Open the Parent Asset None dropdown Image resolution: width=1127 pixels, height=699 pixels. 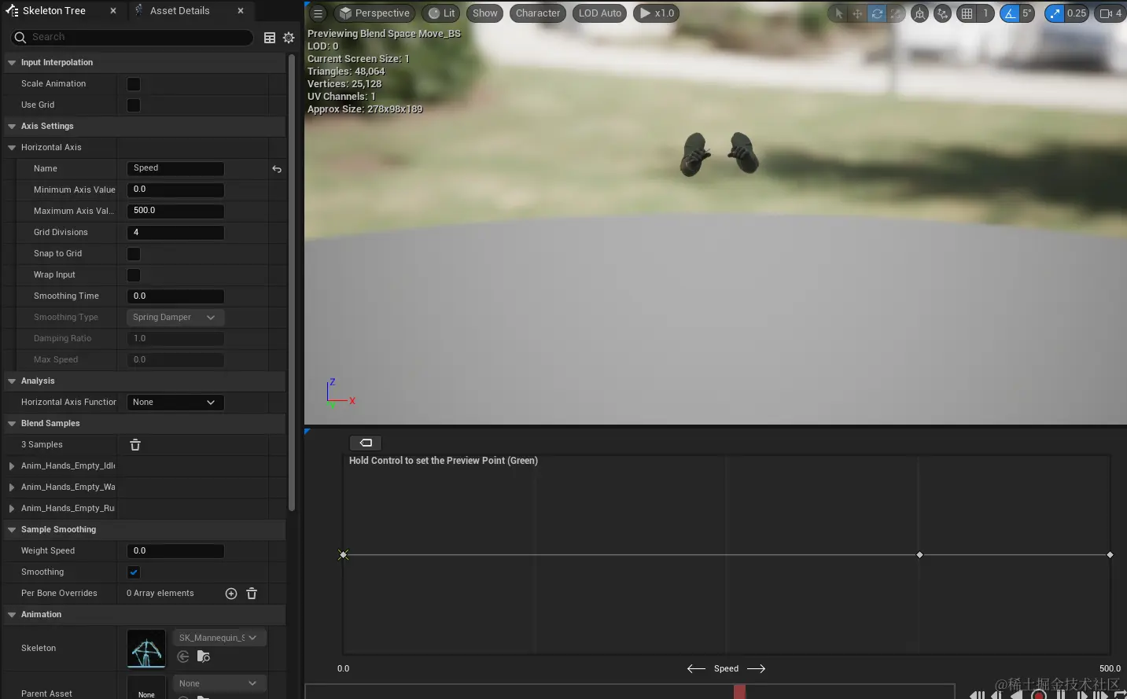pyautogui.click(x=219, y=683)
